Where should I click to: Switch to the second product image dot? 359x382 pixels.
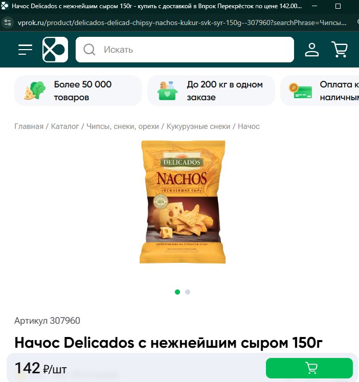pos(188,292)
